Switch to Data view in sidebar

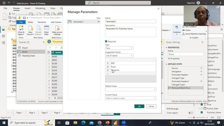click(3, 36)
